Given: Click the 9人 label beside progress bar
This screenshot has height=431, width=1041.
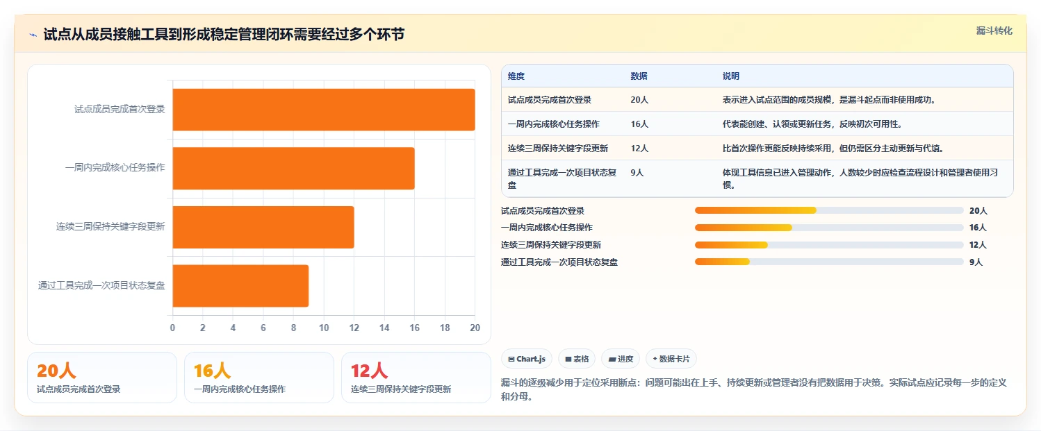Looking at the screenshot, I should pyautogui.click(x=976, y=262).
